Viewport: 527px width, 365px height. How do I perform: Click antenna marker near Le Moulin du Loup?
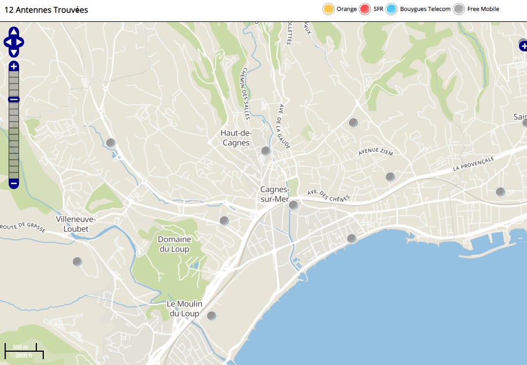[x=212, y=316]
